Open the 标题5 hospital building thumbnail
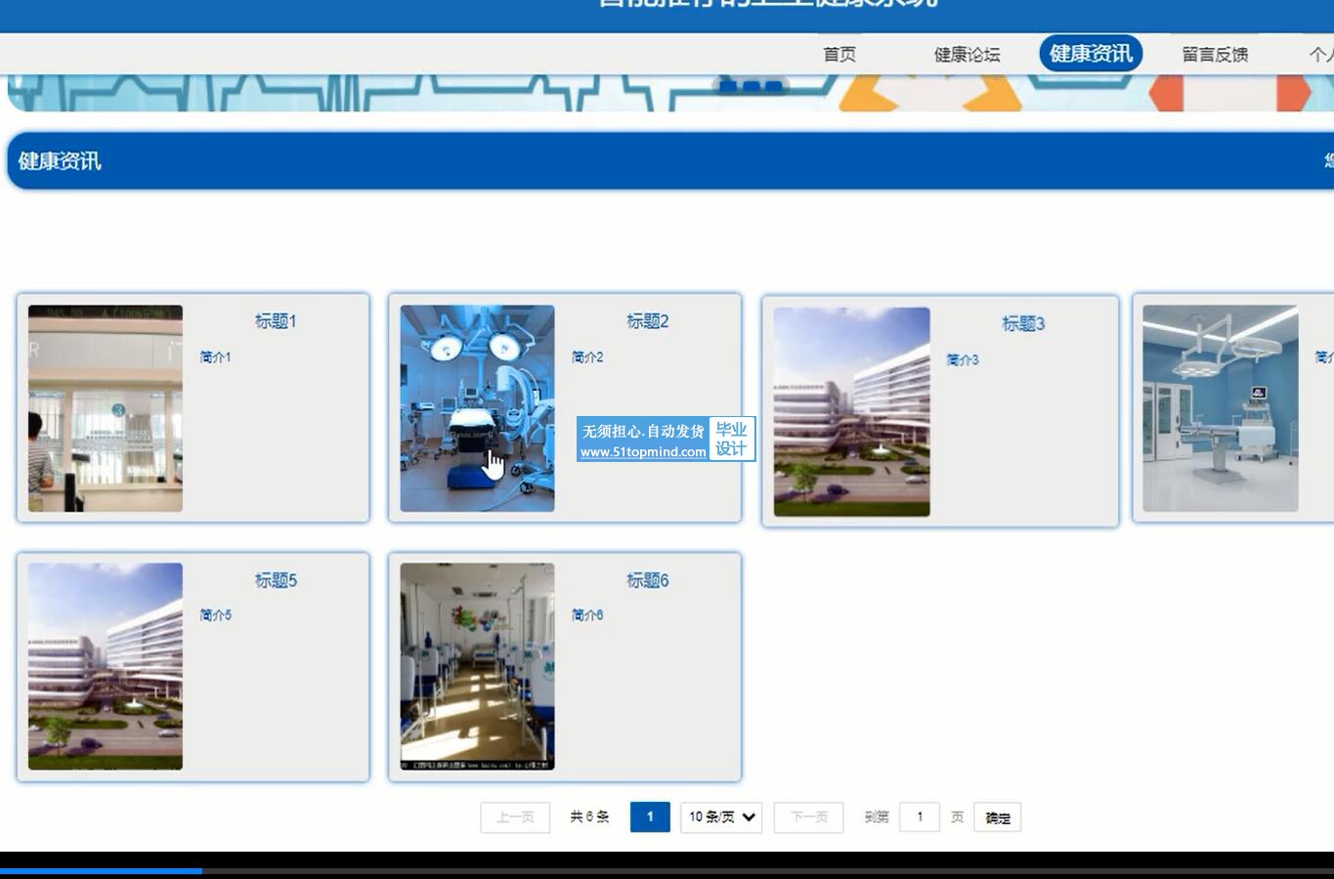The width and height of the screenshot is (1334, 879). [106, 666]
